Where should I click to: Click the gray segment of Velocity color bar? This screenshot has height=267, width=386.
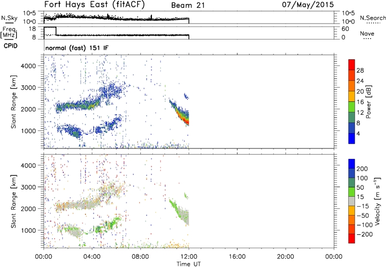point(352,201)
